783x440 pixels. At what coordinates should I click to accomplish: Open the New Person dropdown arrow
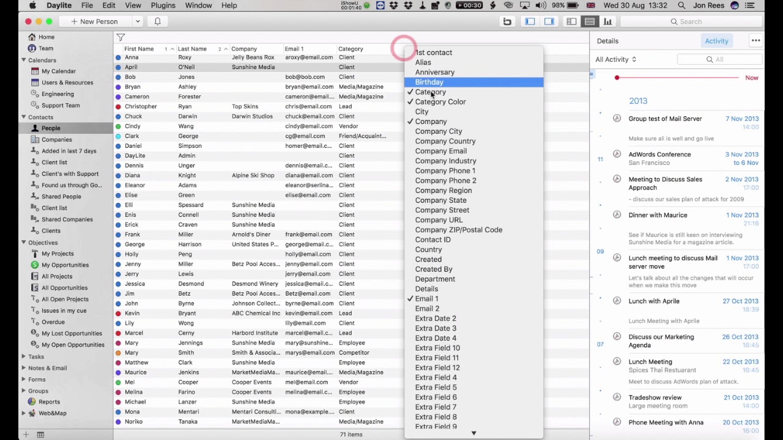(x=138, y=21)
